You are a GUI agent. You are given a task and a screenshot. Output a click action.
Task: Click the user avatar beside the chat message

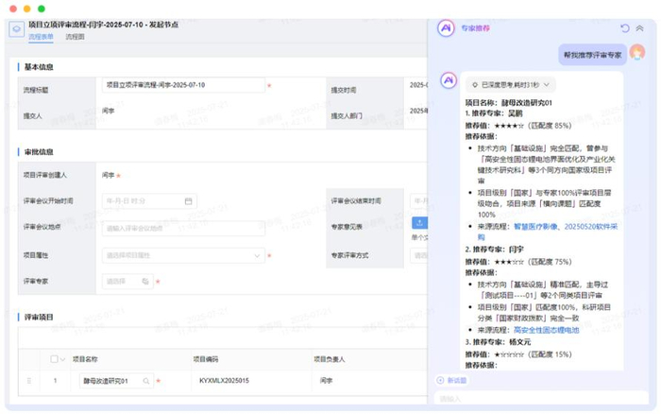click(x=637, y=52)
